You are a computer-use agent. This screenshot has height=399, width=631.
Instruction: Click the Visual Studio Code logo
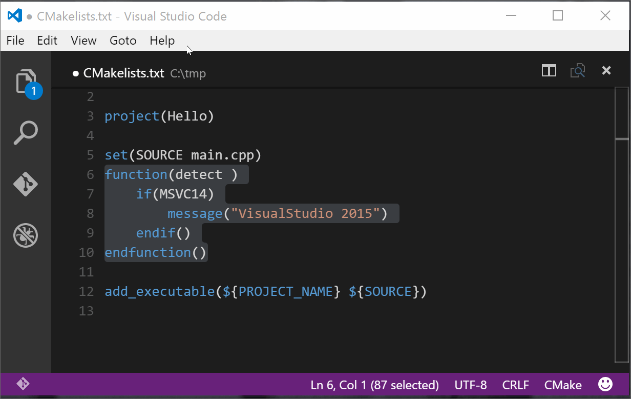click(15, 16)
